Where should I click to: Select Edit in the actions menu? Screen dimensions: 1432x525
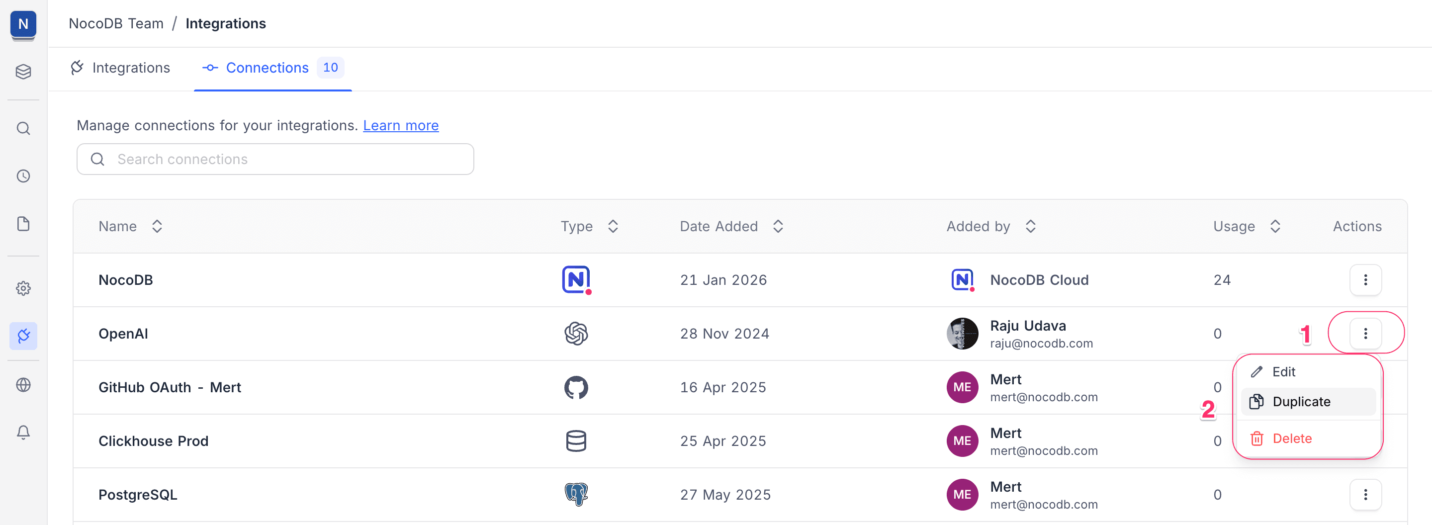click(1283, 372)
